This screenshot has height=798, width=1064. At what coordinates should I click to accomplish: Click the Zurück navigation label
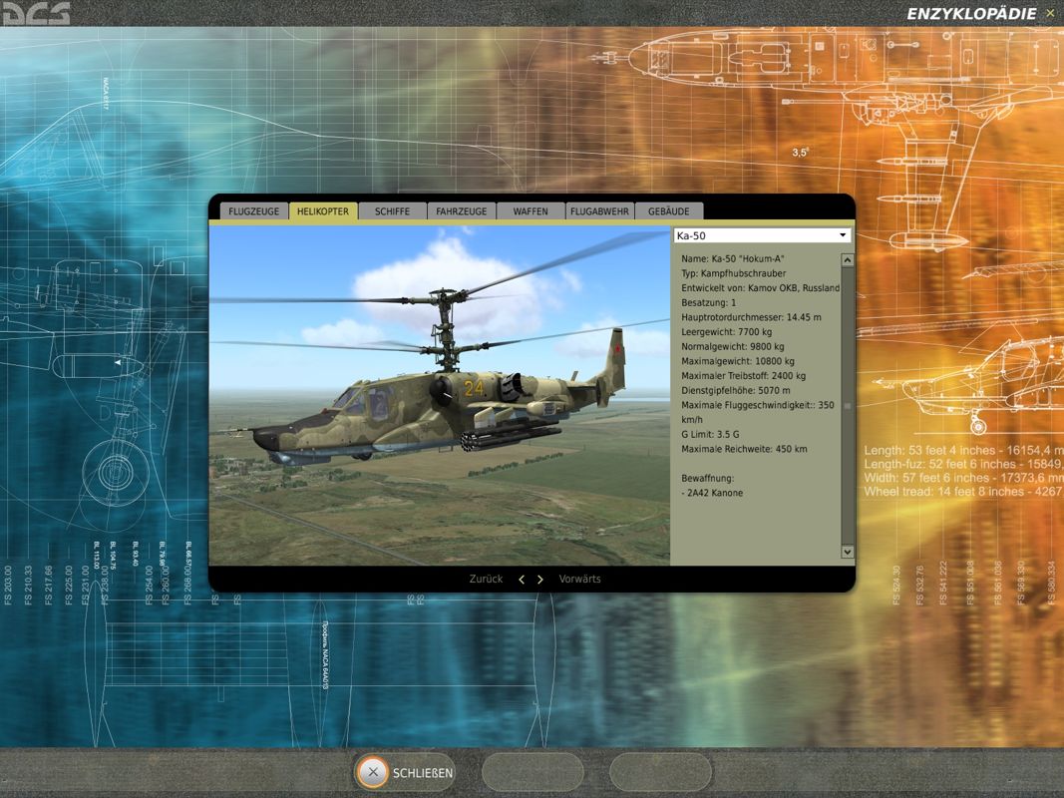[x=486, y=579]
